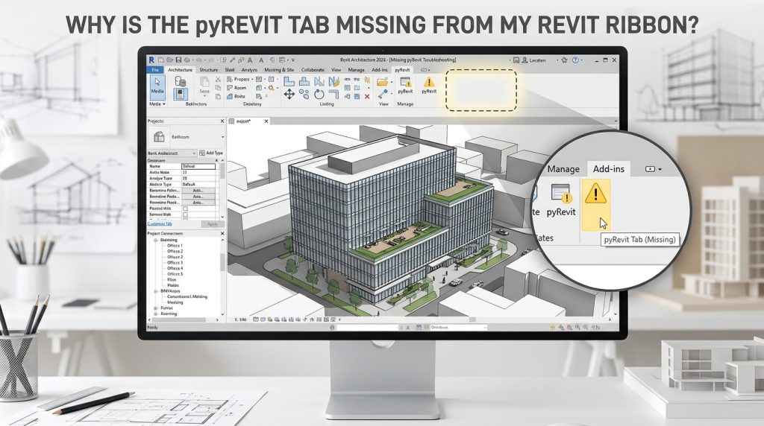Open the family type selector dropdown arrow

(222, 137)
